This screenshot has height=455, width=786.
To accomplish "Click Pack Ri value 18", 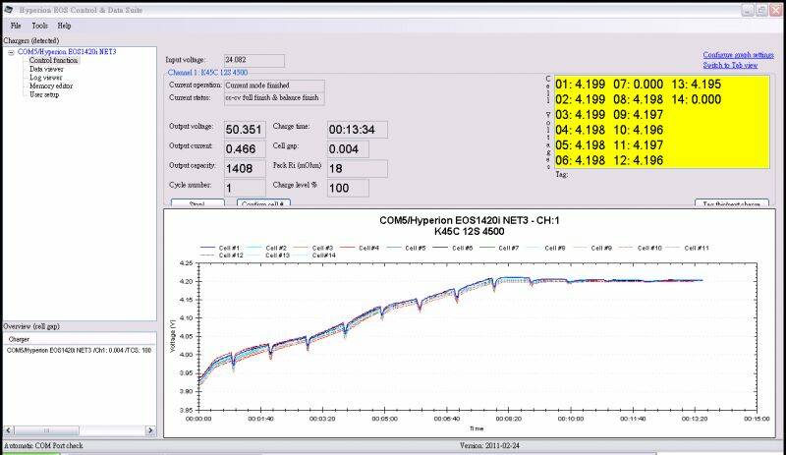I will click(358, 169).
